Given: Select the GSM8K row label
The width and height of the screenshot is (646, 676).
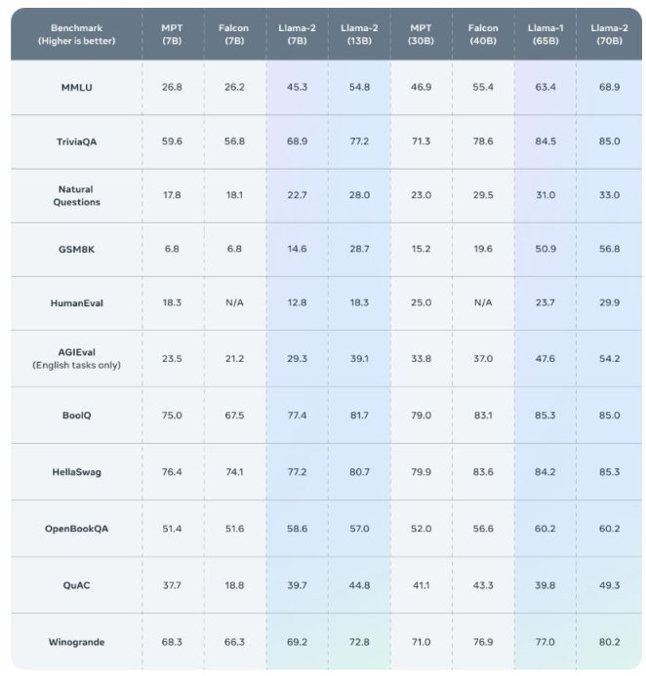Looking at the screenshot, I should pyautogui.click(x=76, y=249).
